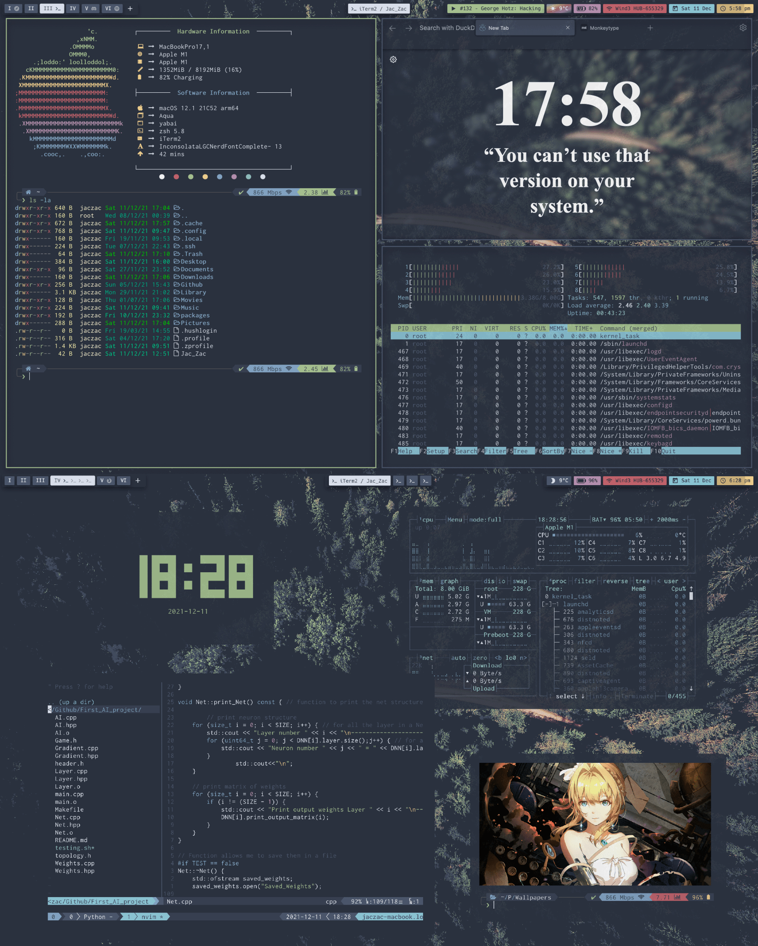This screenshot has width=758, height=946.
Task: Click the play icon of George Hotz track
Action: click(453, 8)
